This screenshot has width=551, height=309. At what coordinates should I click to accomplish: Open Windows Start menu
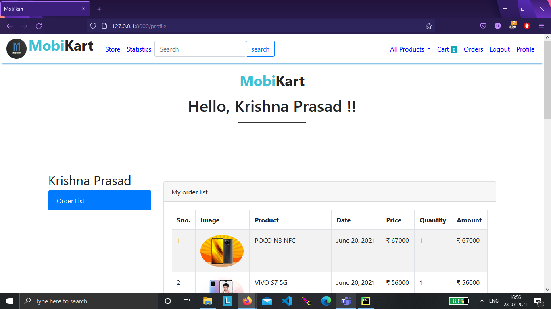point(10,301)
